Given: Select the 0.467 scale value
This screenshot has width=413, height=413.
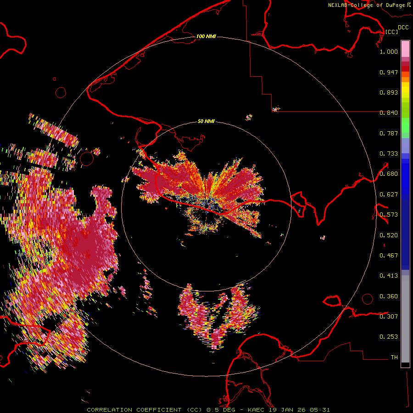Looking at the screenshot, I should [x=389, y=256].
